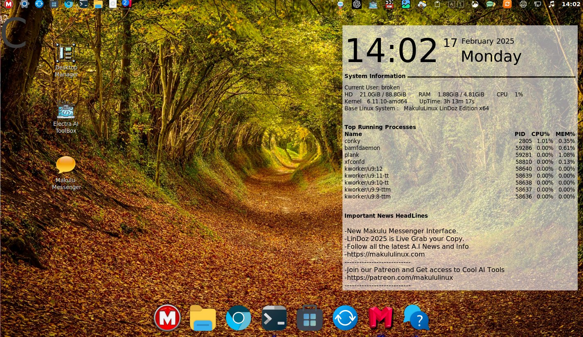
Task: Click the orange update notifier tray icon
Action: click(x=507, y=4)
